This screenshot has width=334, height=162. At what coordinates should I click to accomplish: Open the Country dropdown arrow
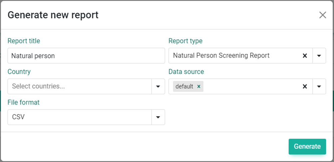click(x=158, y=86)
